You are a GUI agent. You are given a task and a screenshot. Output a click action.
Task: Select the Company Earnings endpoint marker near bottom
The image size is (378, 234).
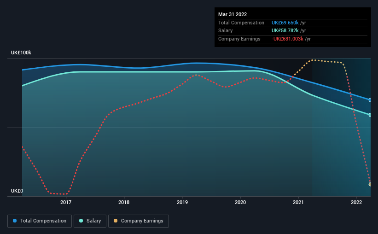(x=370, y=184)
